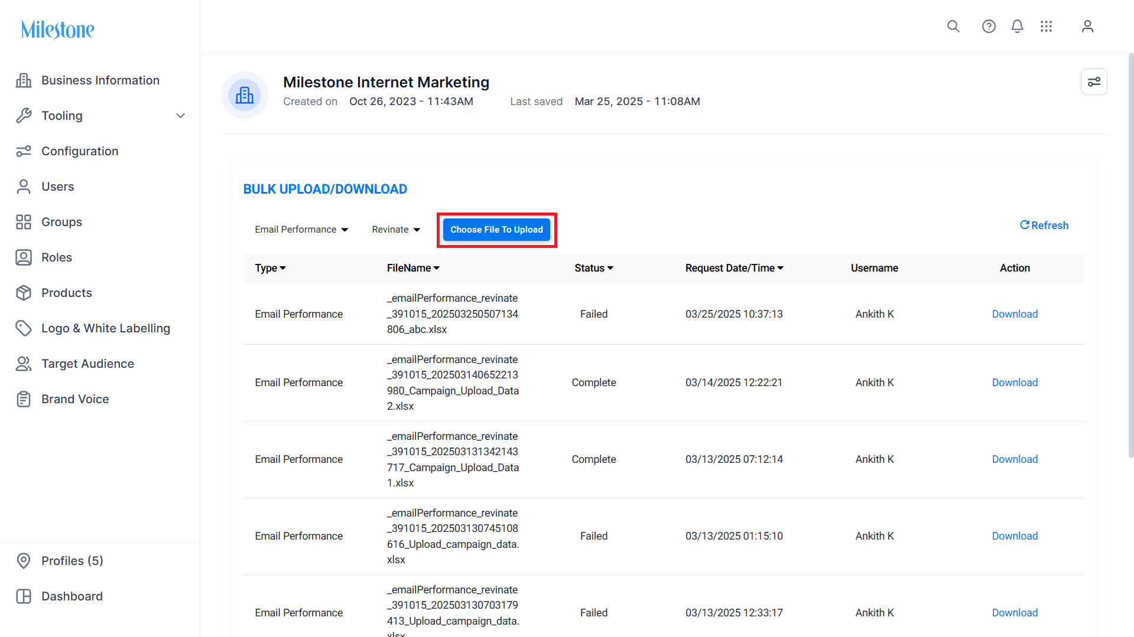Expand the Tooling submenu chevron
The width and height of the screenshot is (1134, 637).
click(181, 116)
